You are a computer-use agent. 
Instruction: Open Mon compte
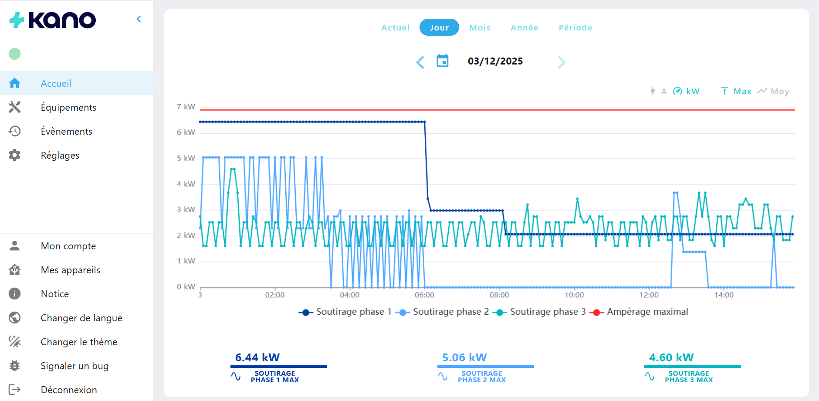coord(68,246)
